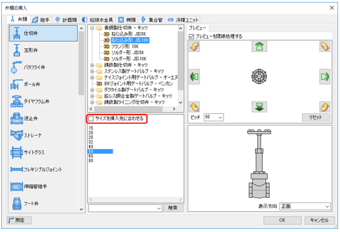Switch to the 給排水金具 tab
340x232 pixels.
98,20
